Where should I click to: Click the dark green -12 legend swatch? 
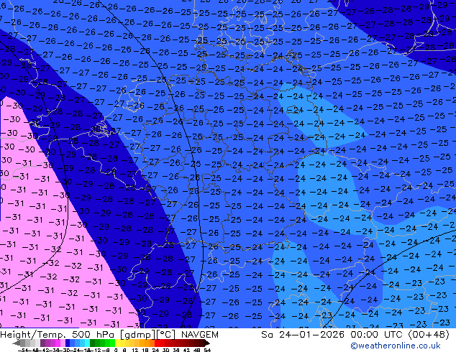point(93,343)
